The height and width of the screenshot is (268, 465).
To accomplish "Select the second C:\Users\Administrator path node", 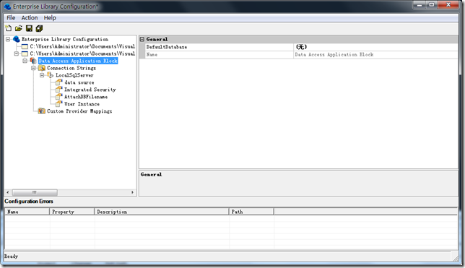I will point(82,53).
